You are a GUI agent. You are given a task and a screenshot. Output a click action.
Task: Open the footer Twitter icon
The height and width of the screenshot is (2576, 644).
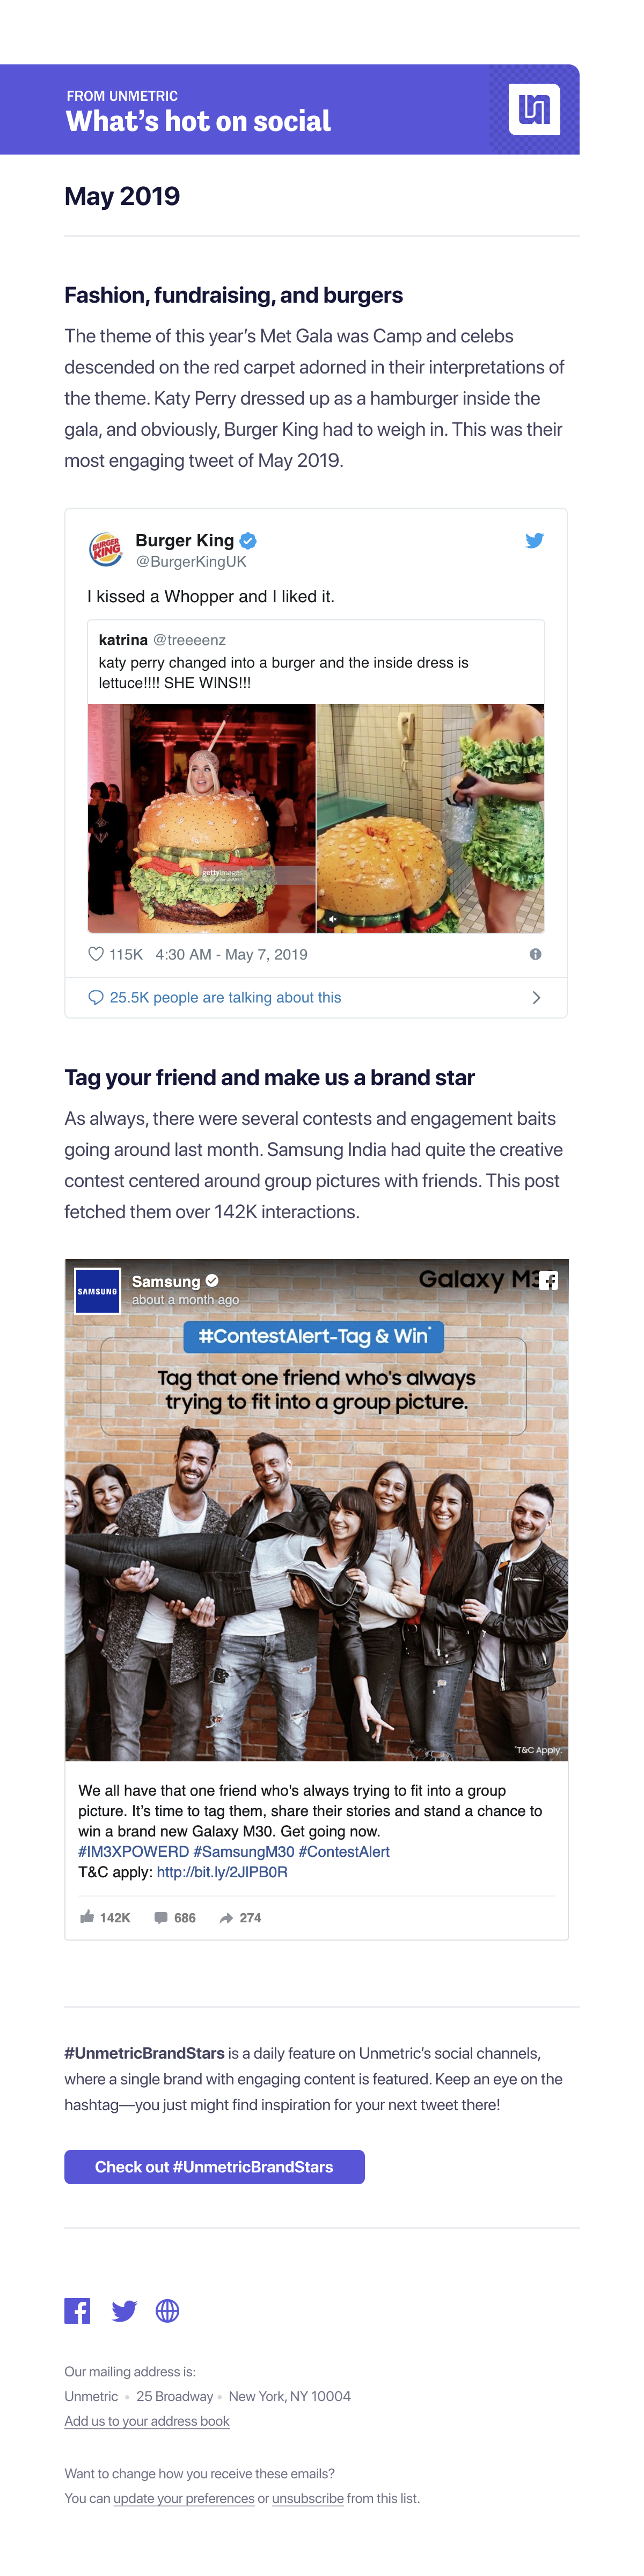[x=124, y=2311]
